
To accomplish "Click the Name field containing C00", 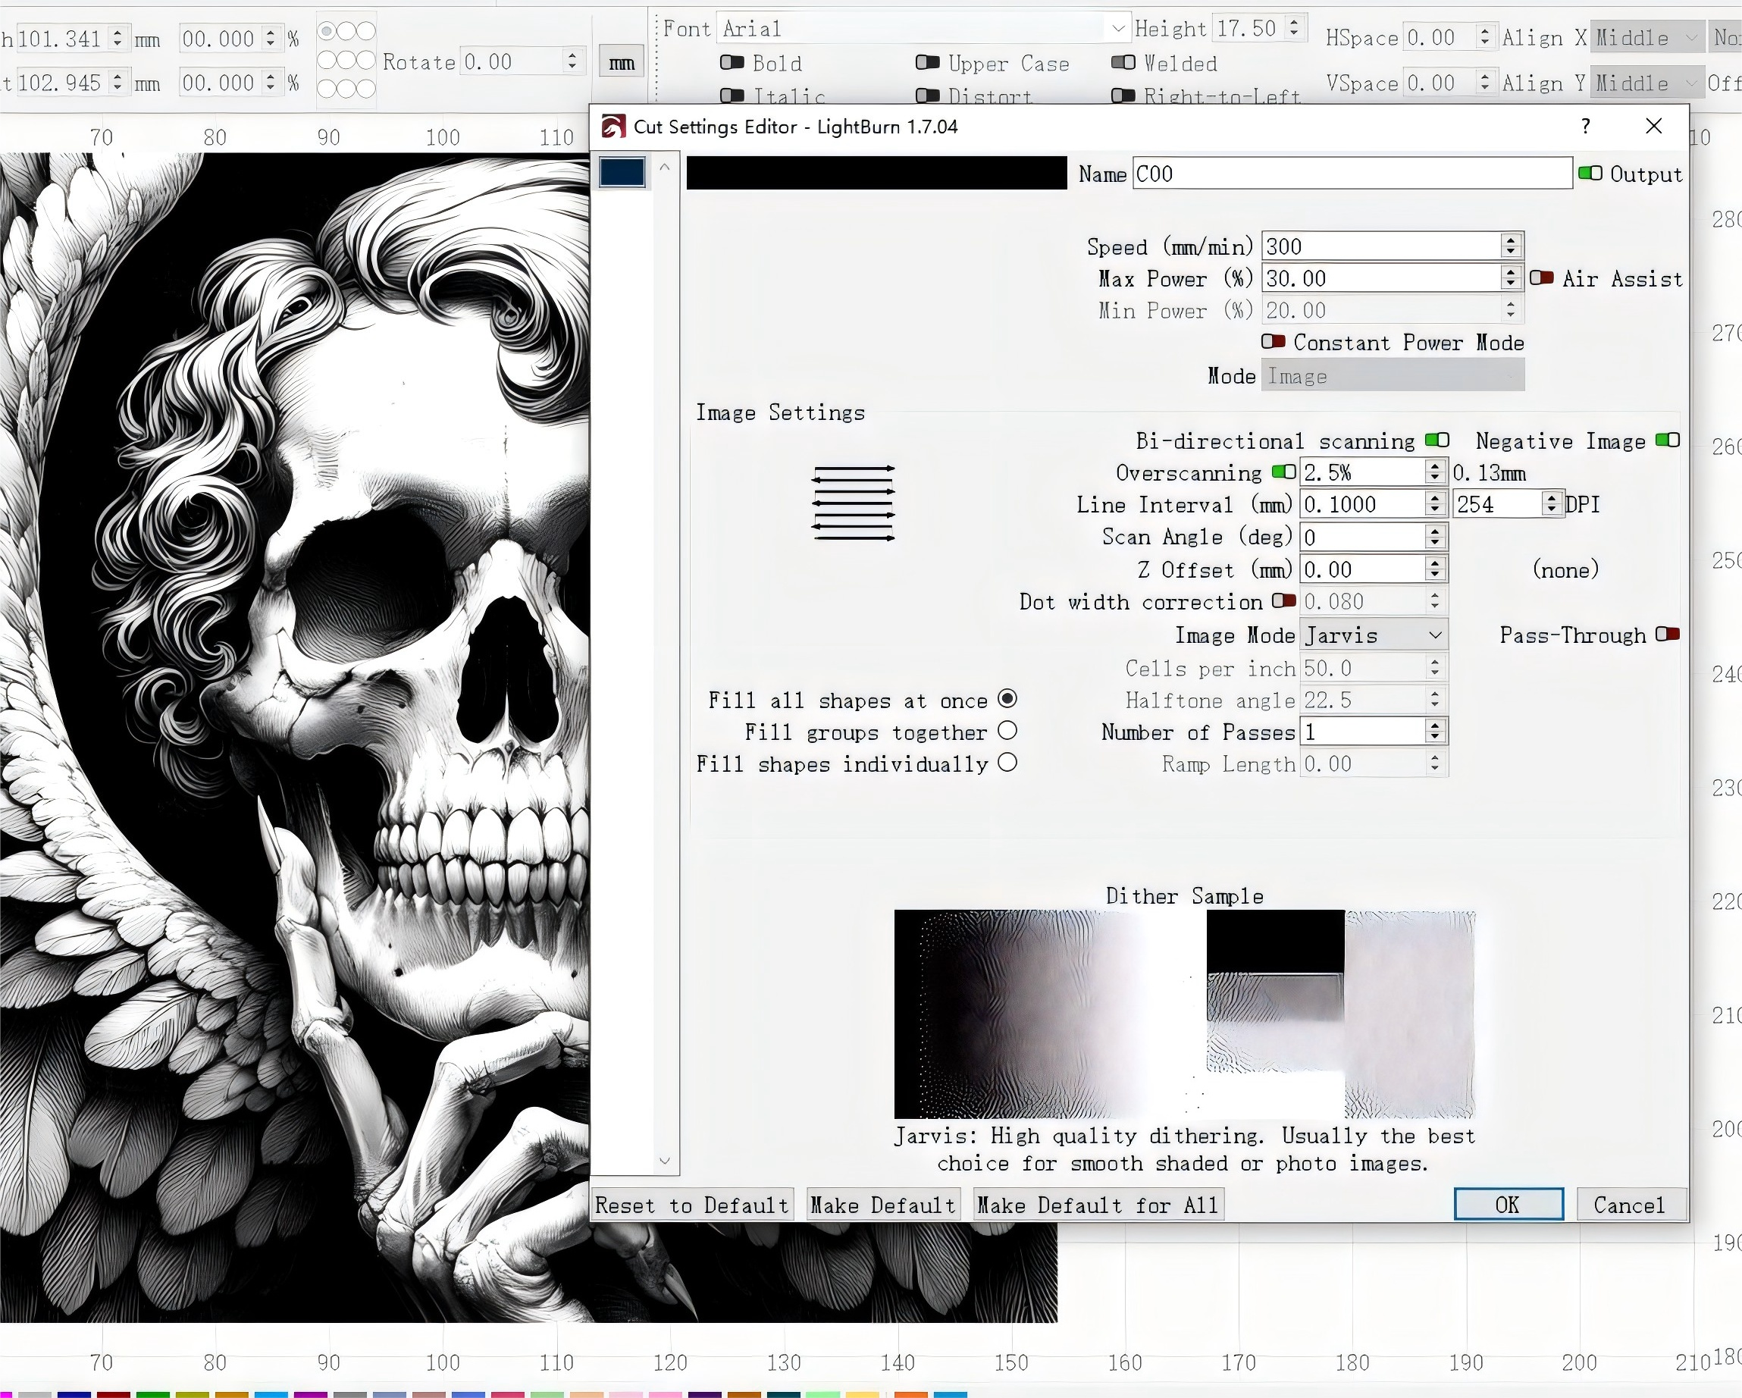I will click(1352, 174).
